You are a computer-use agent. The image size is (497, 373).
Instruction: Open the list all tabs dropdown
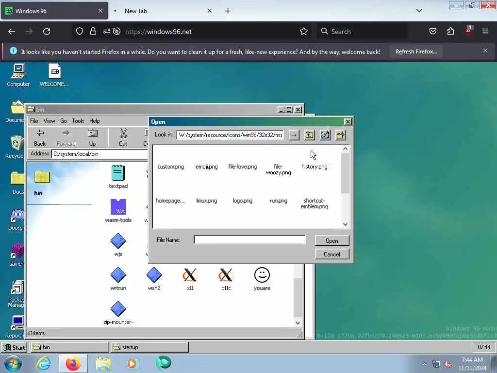pos(419,11)
